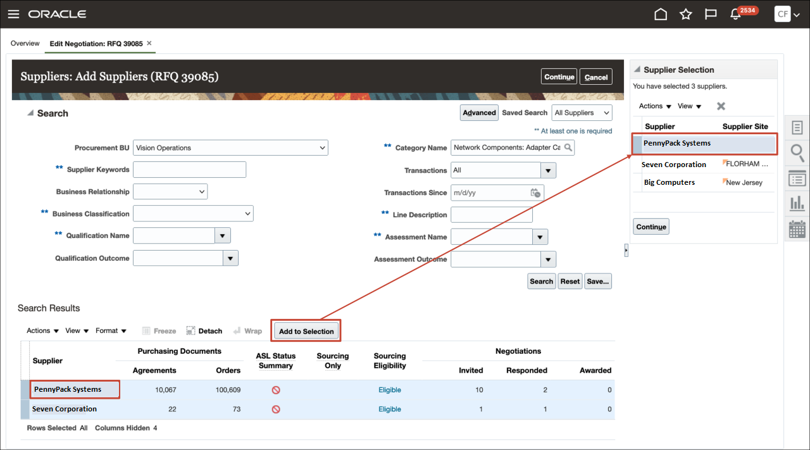Click ASL status icon for PennyPack Systems
The width and height of the screenshot is (810, 450).
[x=276, y=390]
